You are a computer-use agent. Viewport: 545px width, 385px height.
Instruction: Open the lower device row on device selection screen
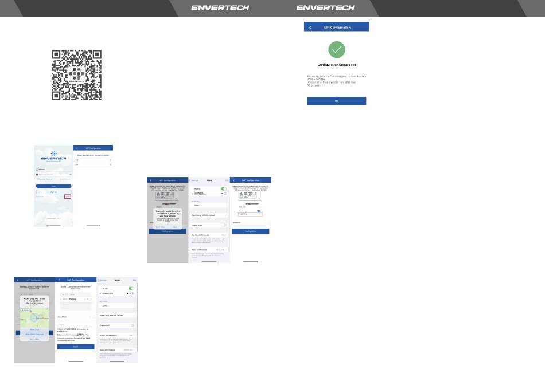tap(93, 164)
